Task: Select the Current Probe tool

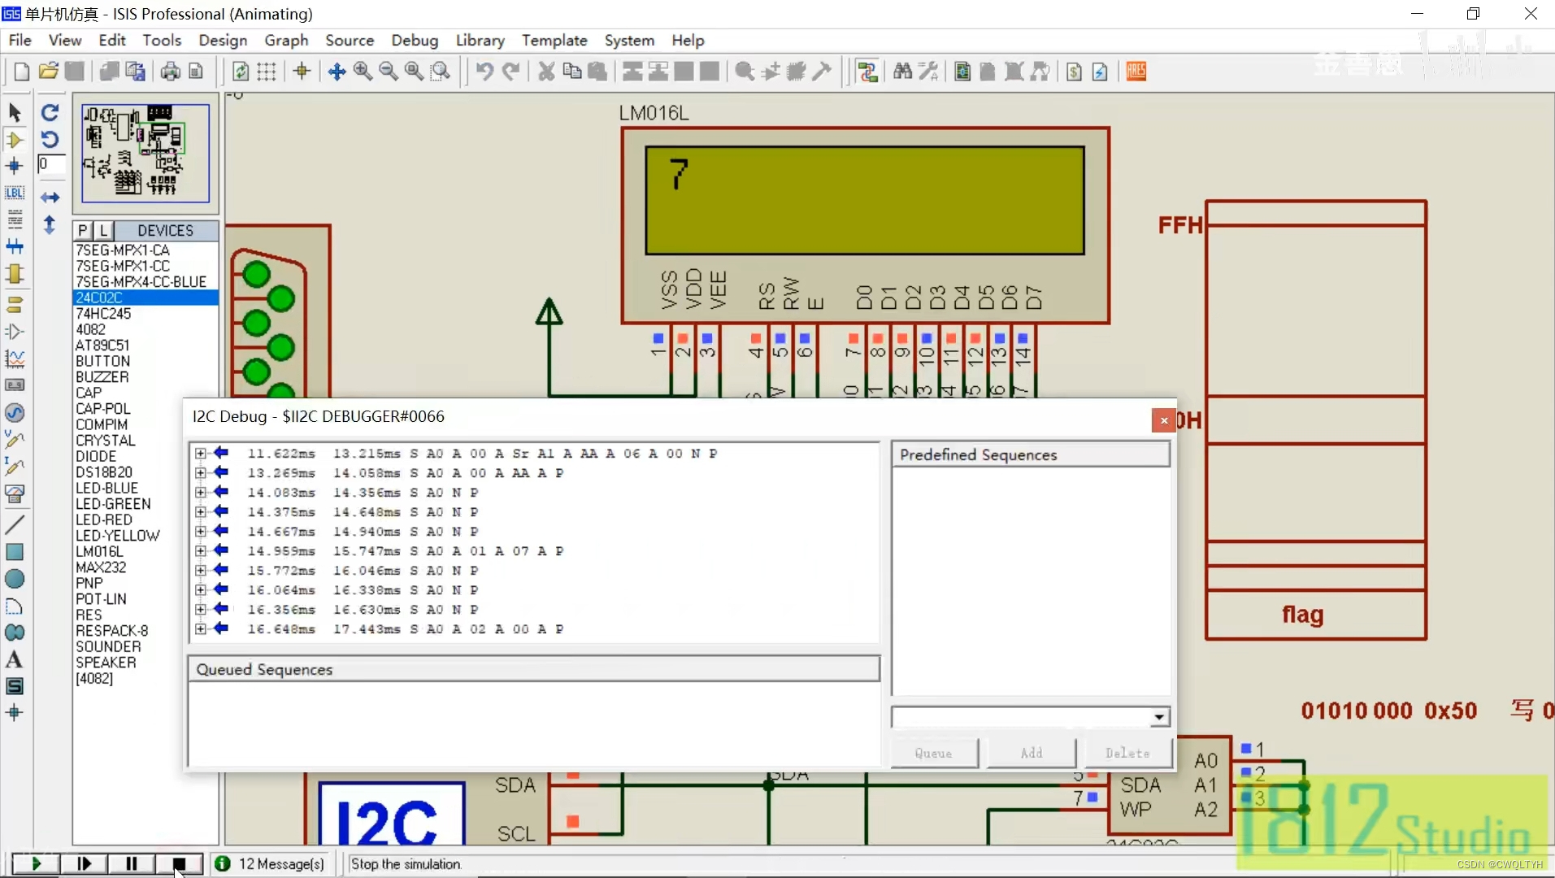Action: pyautogui.click(x=15, y=467)
